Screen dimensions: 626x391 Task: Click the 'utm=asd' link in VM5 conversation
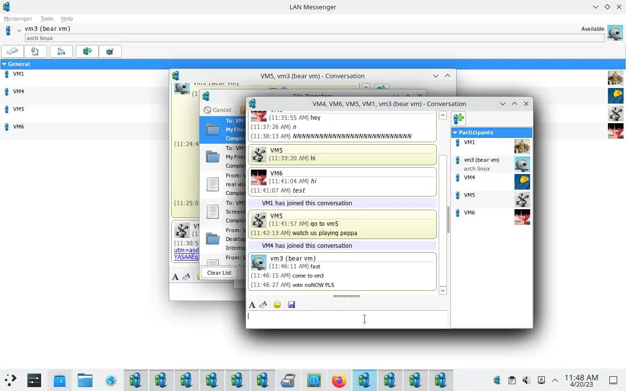point(186,250)
